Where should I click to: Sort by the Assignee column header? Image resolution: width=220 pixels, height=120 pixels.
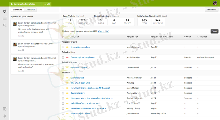click(202, 37)
